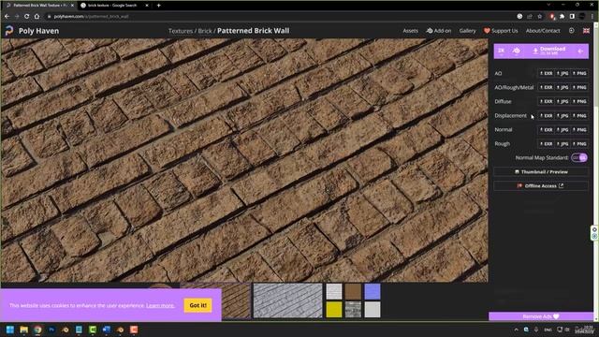
Task: Download Displacement map as PNG
Action: 579,115
